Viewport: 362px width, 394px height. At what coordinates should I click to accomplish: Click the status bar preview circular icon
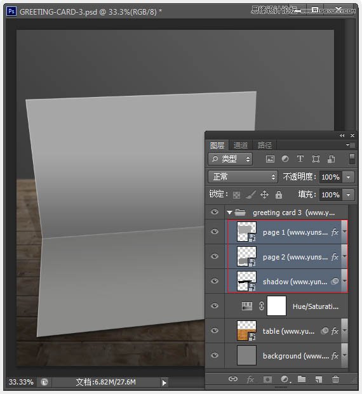[x=44, y=382]
